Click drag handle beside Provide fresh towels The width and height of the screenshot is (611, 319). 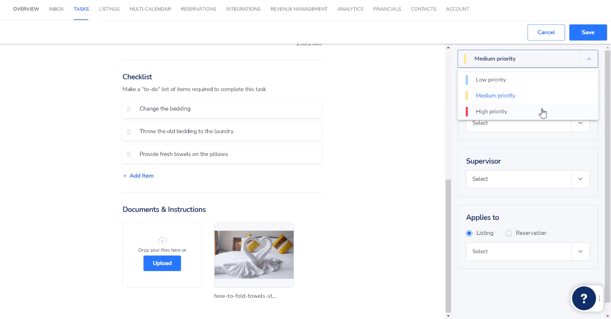click(129, 154)
